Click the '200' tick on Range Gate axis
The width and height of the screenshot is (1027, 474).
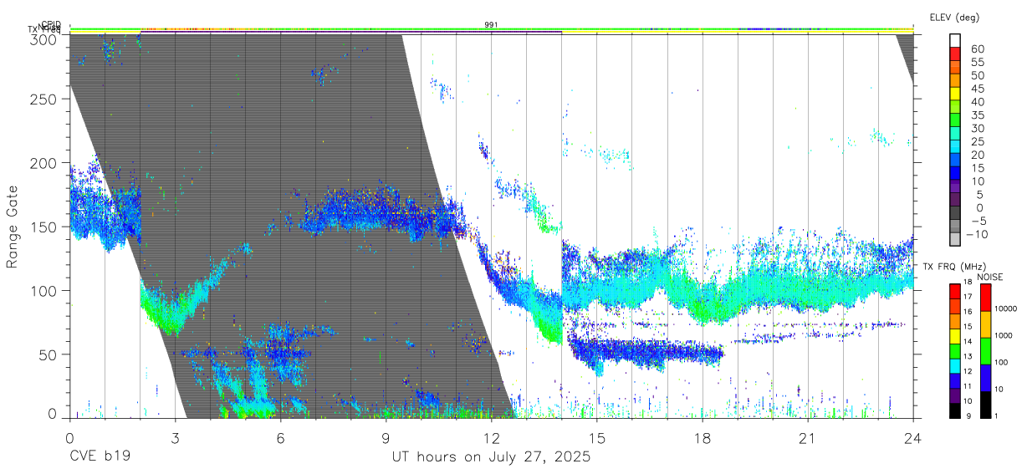[44, 163]
